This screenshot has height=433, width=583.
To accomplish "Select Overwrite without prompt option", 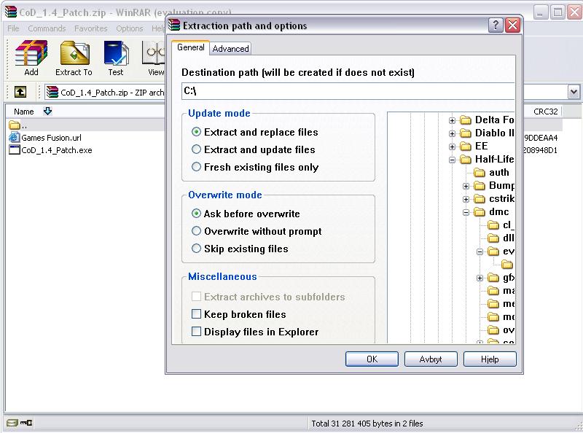I will (x=257, y=231).
